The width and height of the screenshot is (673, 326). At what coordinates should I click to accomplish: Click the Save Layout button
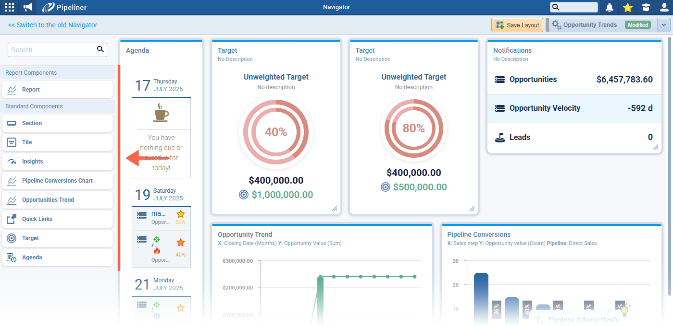click(x=517, y=24)
